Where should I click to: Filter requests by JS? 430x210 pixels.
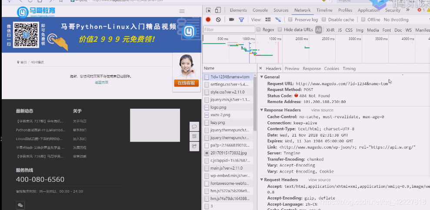(x=340, y=30)
